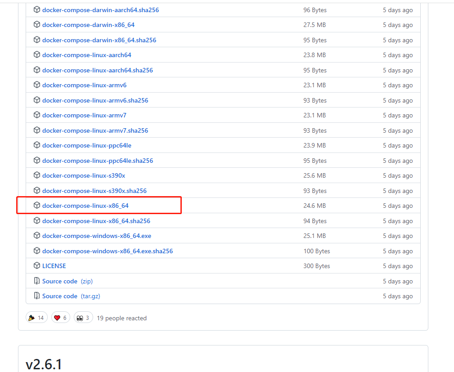
Task: Open the LICENSE asset link
Action: (x=54, y=266)
